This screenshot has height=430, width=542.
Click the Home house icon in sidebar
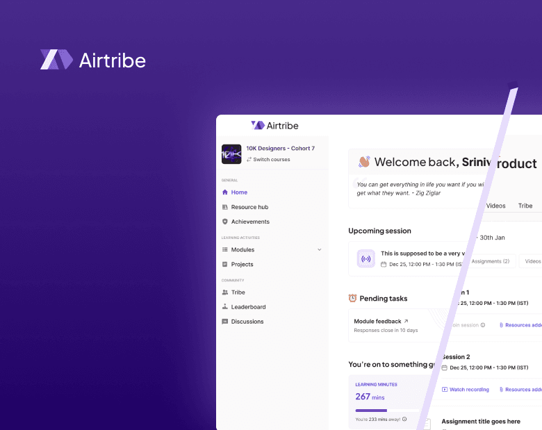click(225, 192)
